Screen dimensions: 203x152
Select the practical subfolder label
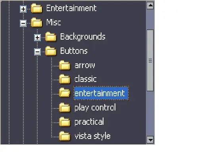[89, 122]
